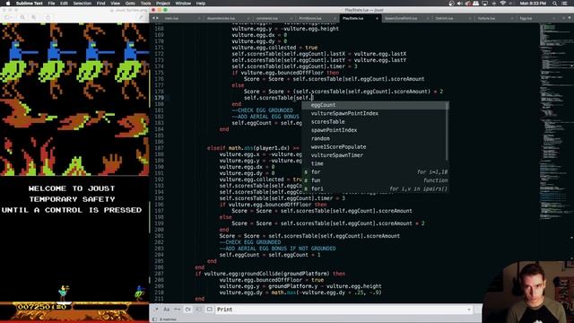Open the View menu
Image resolution: width=574 pixels, height=323 pixels.
[116, 4]
